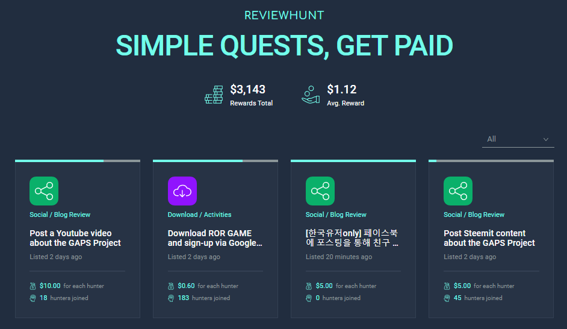Screen dimensions: 567x329
Task: Click the $3,143 rewards total value
Action: (248, 89)
